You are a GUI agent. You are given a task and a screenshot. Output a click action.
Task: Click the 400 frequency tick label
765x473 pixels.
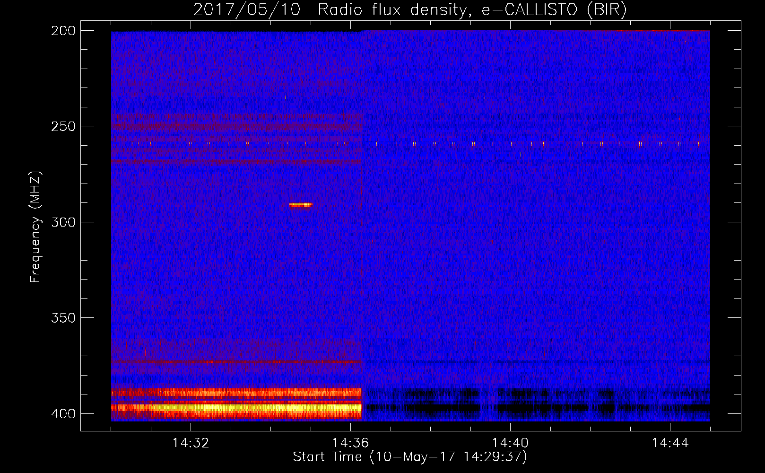coord(63,414)
